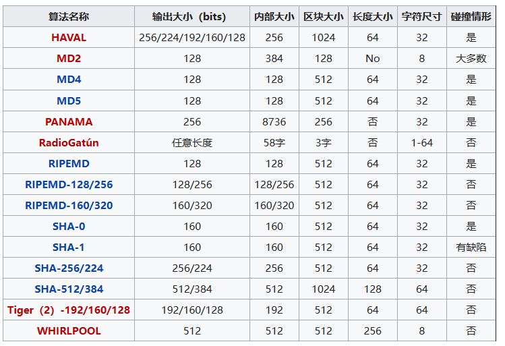Open the SHA-512/384 link
The width and height of the screenshot is (505, 346).
coord(69,289)
